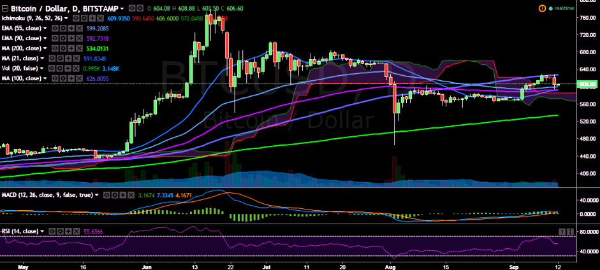Click the plus icon beside MA (21, close)
The width and height of the screenshot is (600, 270).
(x=68, y=59)
